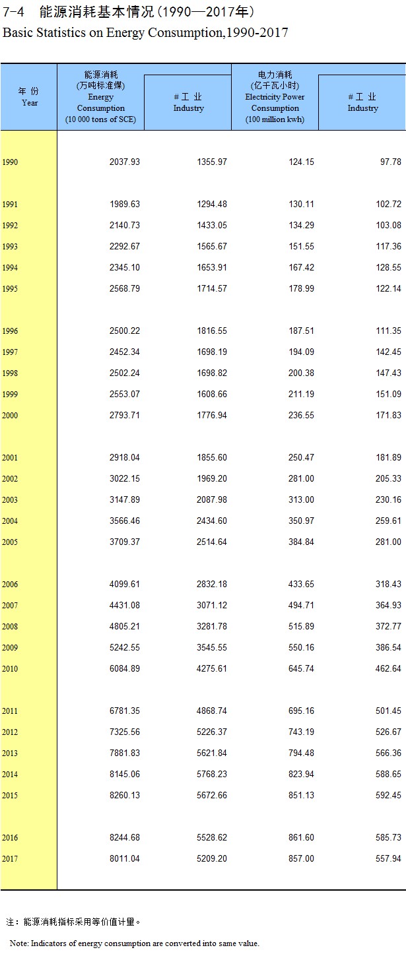The width and height of the screenshot is (406, 954).
Task: Select industry energy value 5768.23 for 2014
Action: [x=212, y=775]
